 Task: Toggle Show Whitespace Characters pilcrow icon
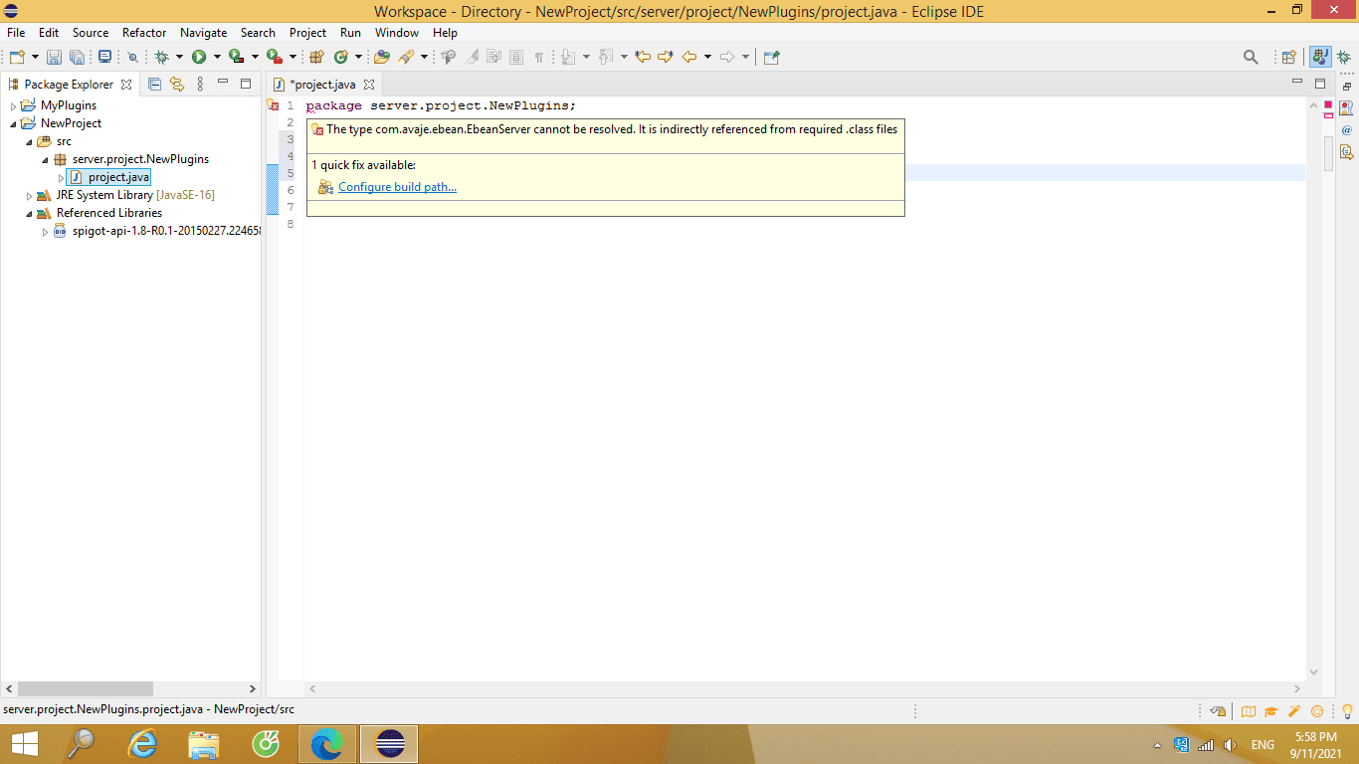tap(538, 57)
